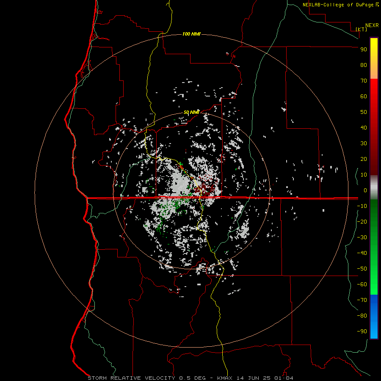Click the "NEXLAB-College of DuPage" credit text
This screenshot has width=381, height=381.
tap(338, 5)
